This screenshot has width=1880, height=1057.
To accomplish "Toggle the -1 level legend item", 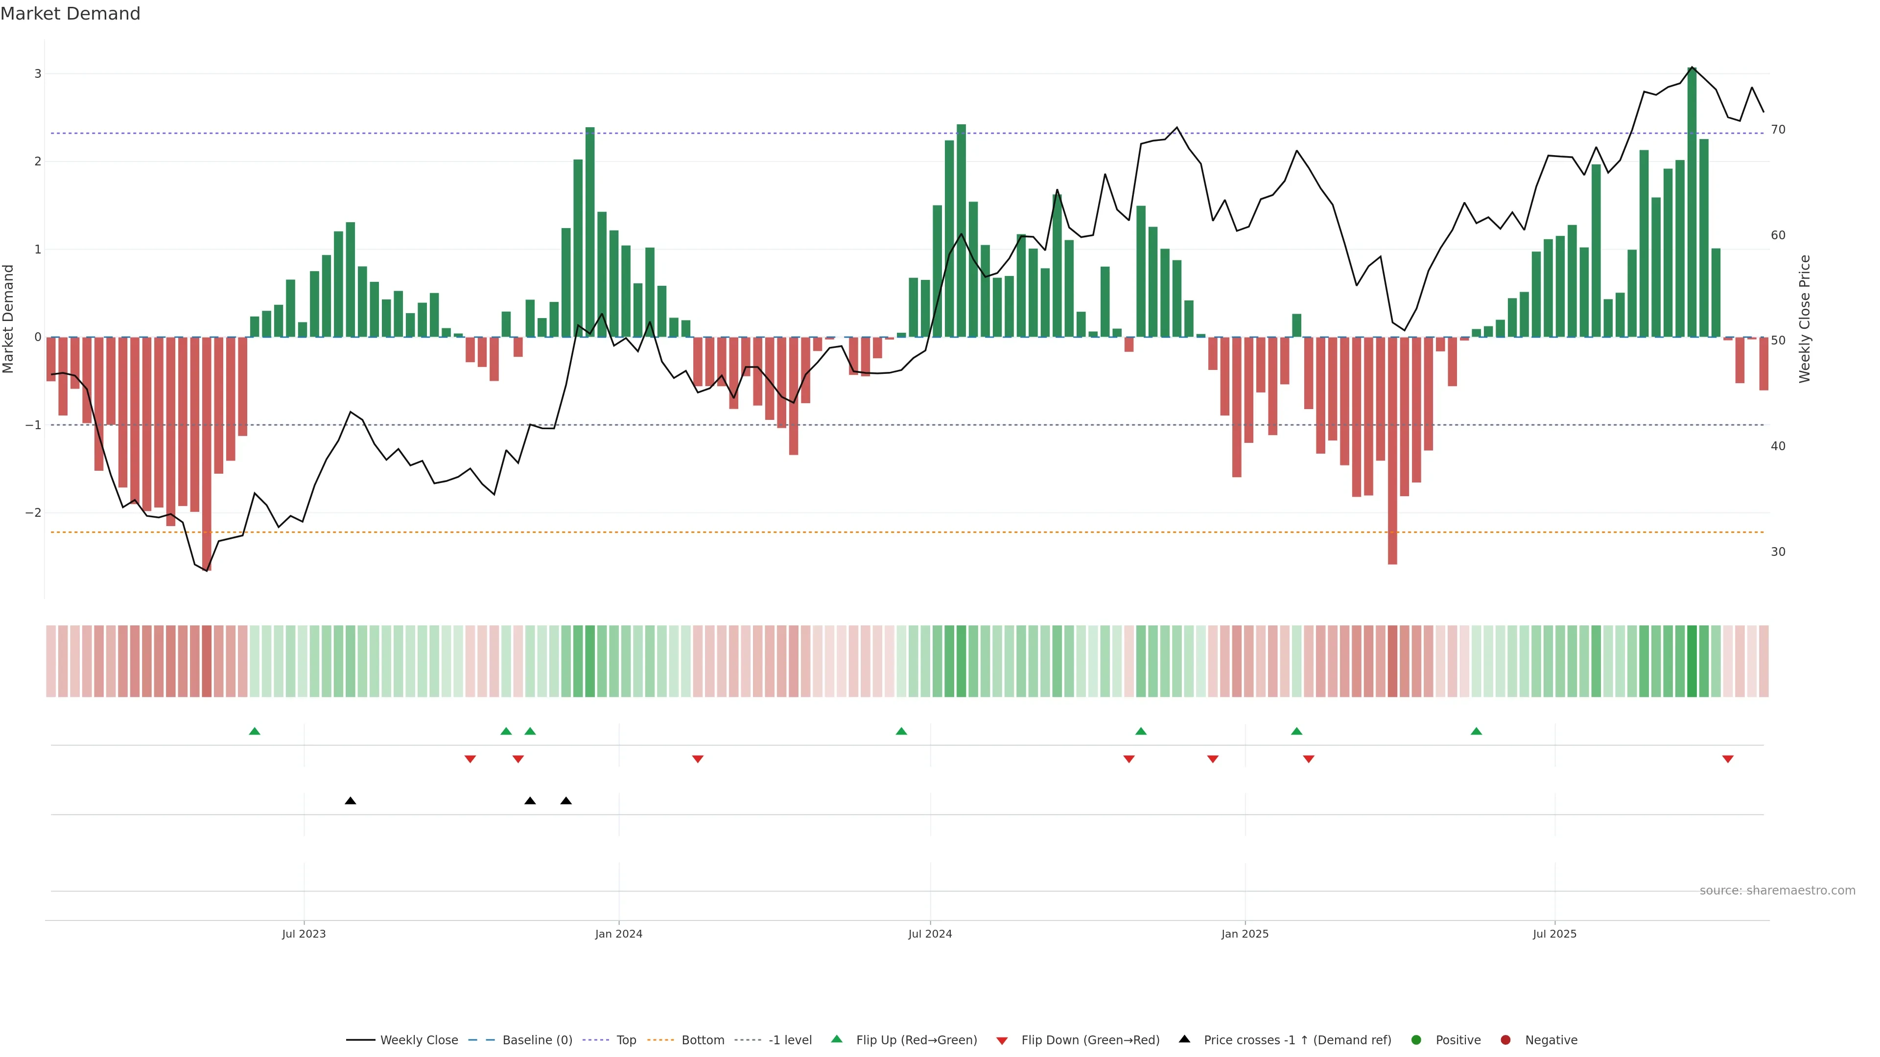I will point(790,1040).
